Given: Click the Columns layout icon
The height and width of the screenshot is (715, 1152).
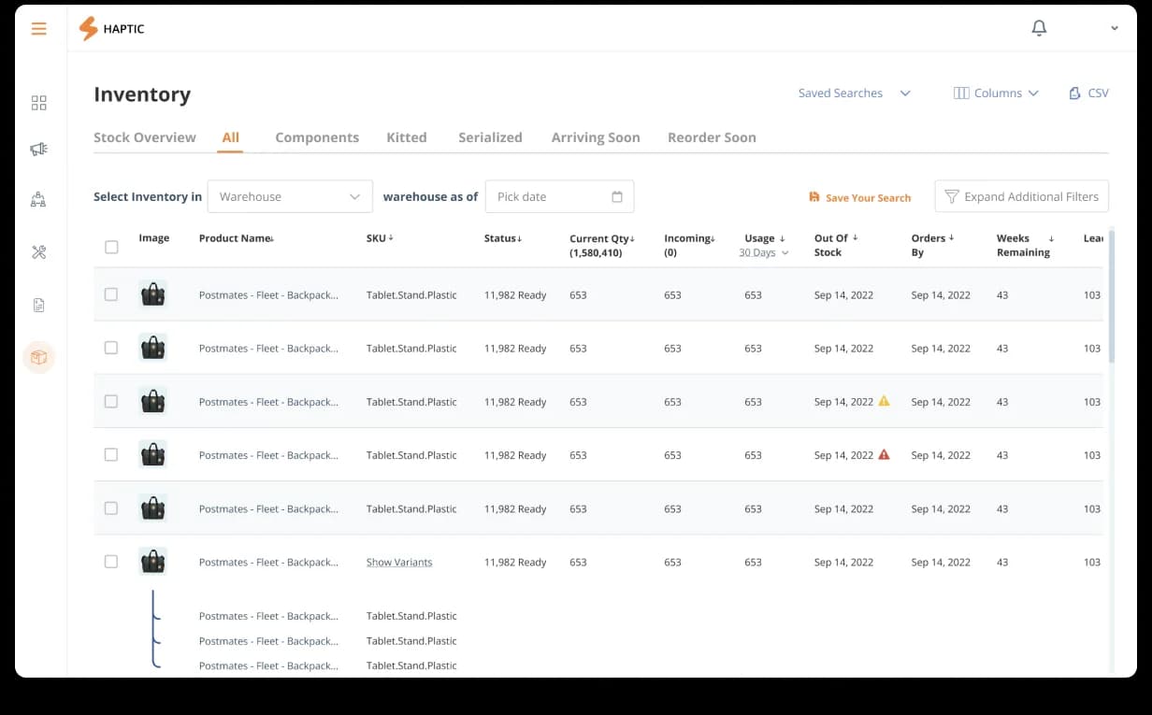Looking at the screenshot, I should click(960, 93).
